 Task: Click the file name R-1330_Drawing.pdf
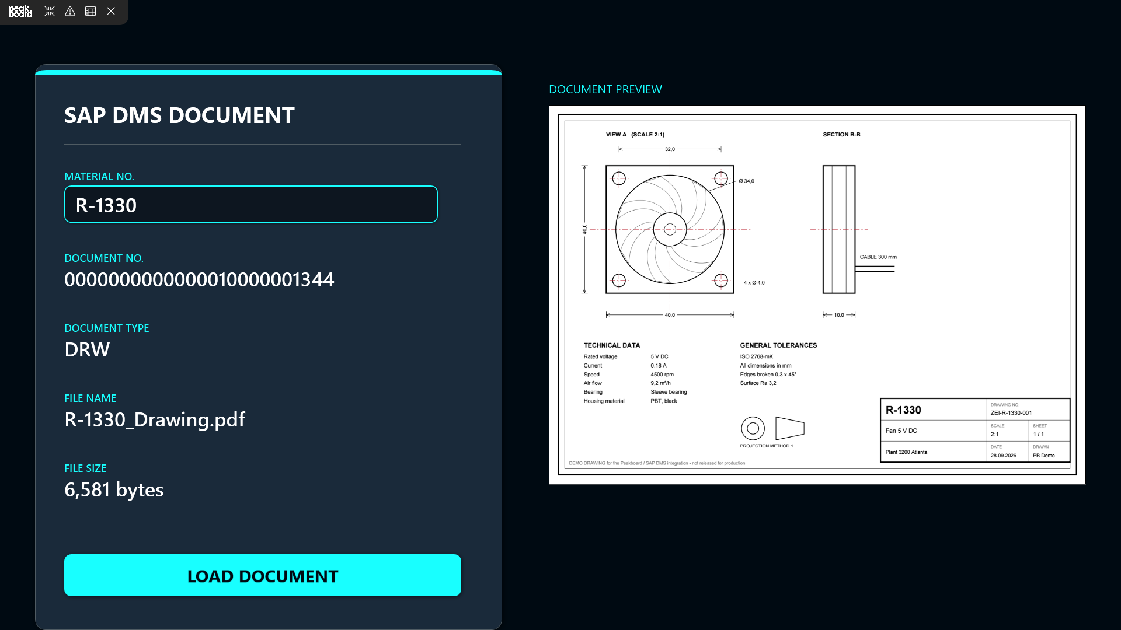click(155, 420)
